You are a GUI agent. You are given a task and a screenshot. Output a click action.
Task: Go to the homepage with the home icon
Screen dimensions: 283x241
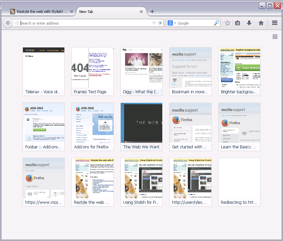[261, 23]
